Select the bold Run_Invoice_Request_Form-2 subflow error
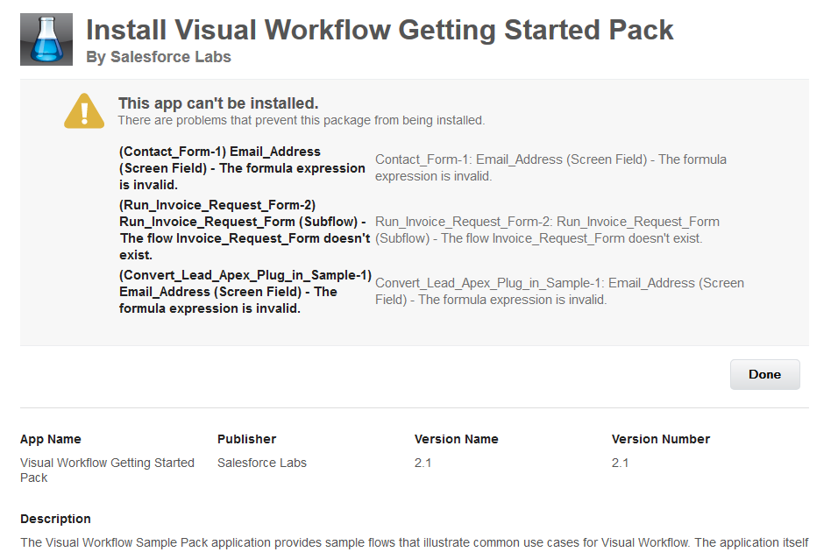This screenshot has width=838, height=552. [x=245, y=230]
